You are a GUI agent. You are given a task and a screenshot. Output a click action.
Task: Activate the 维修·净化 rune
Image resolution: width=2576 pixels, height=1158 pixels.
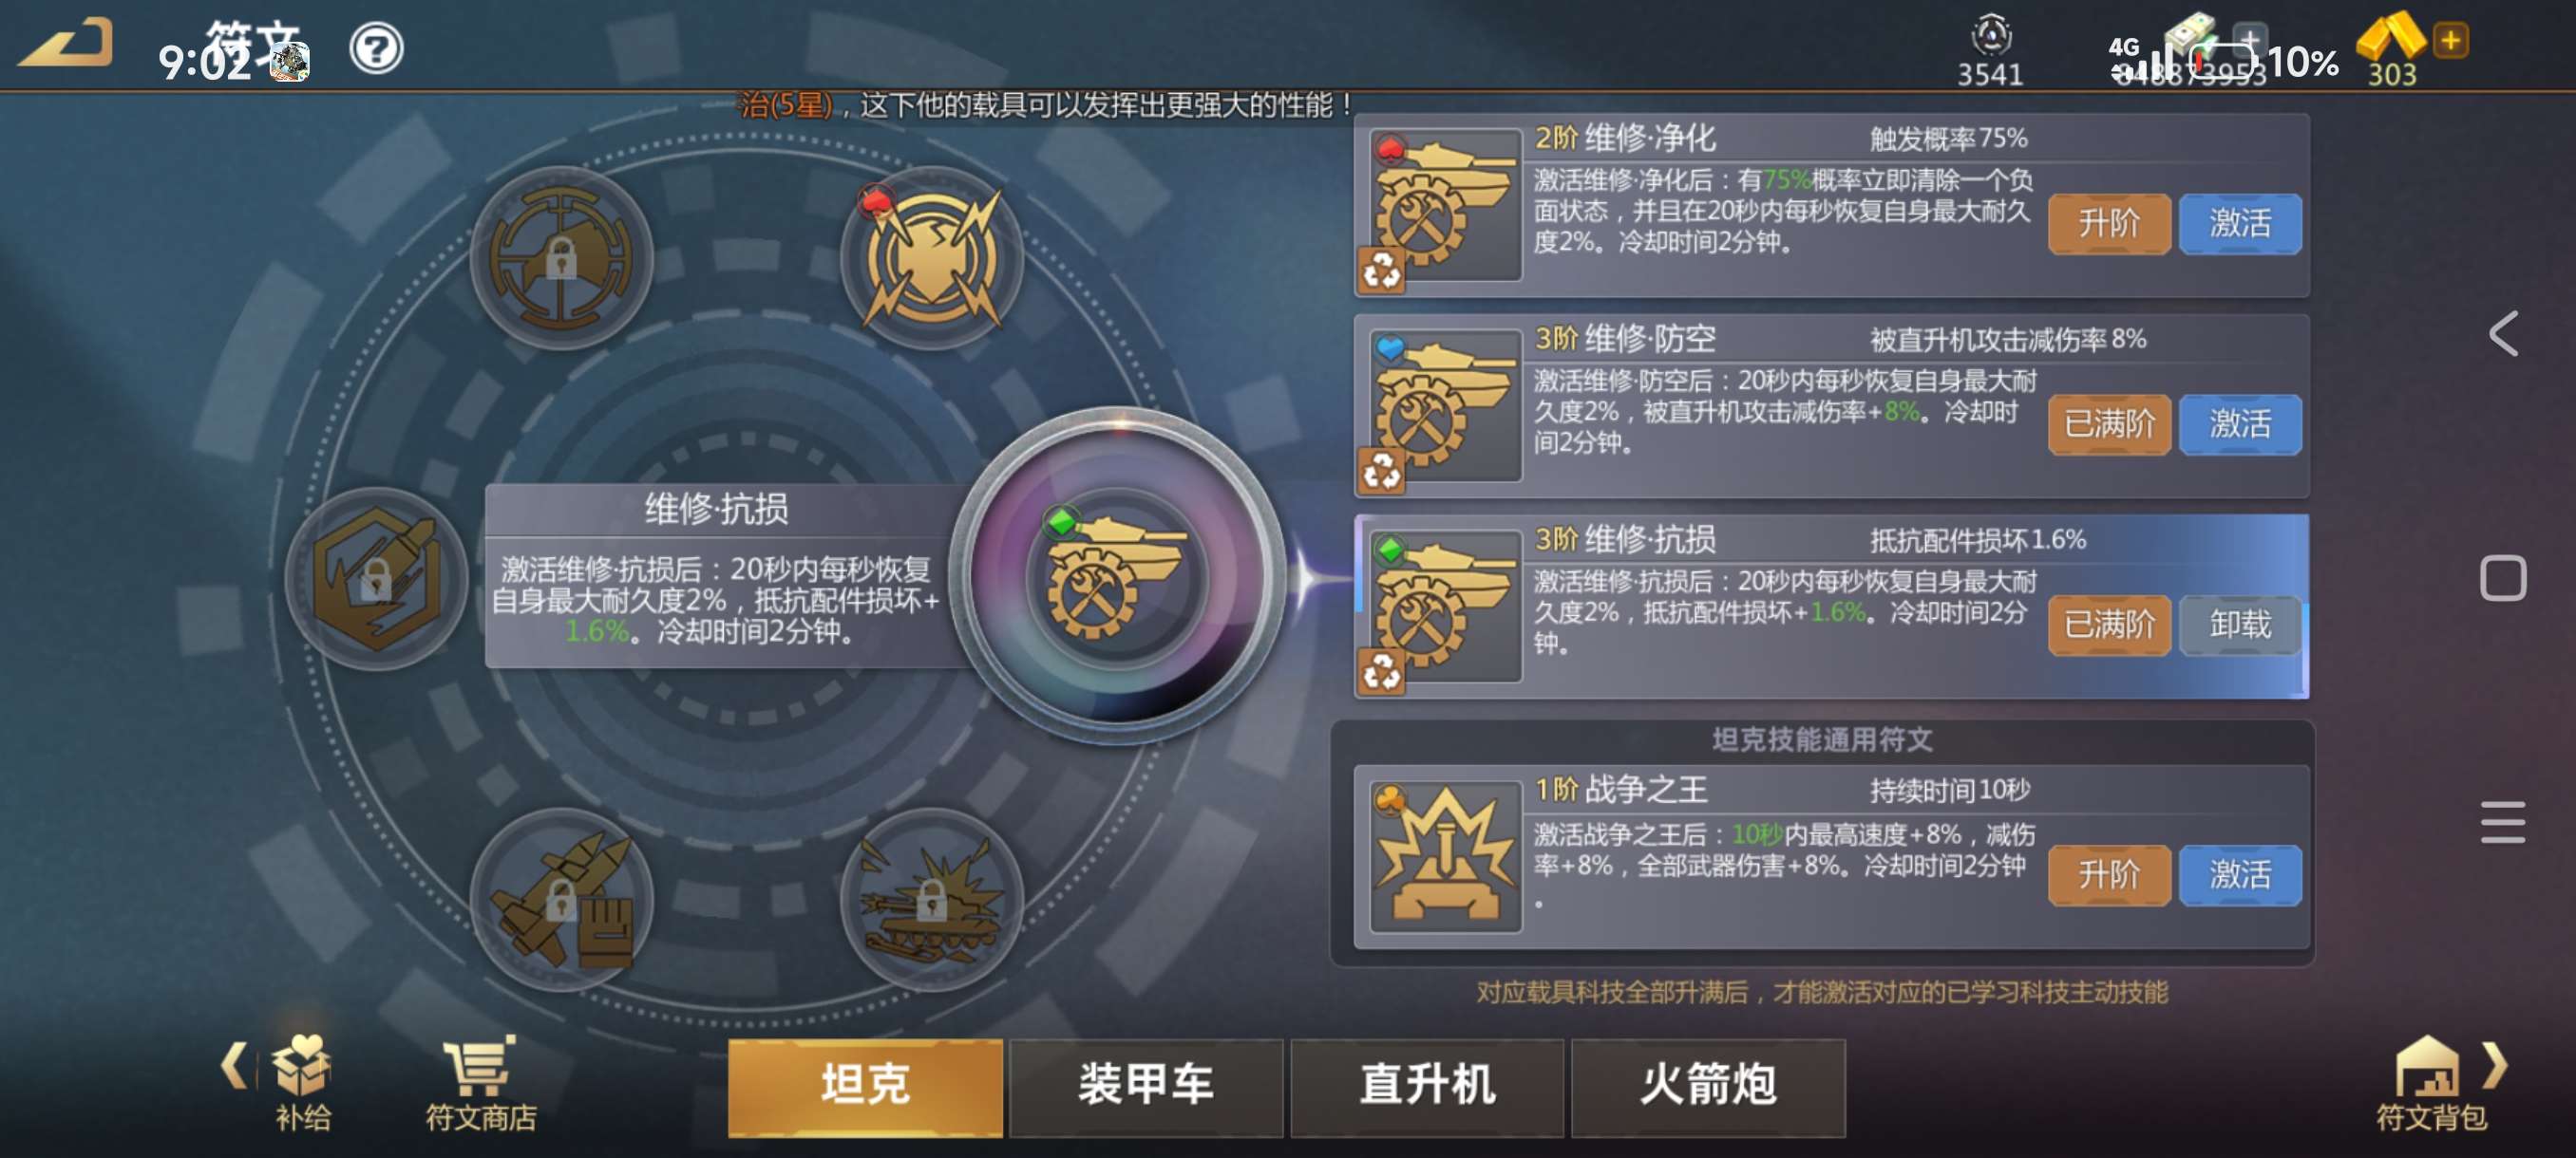(2239, 224)
